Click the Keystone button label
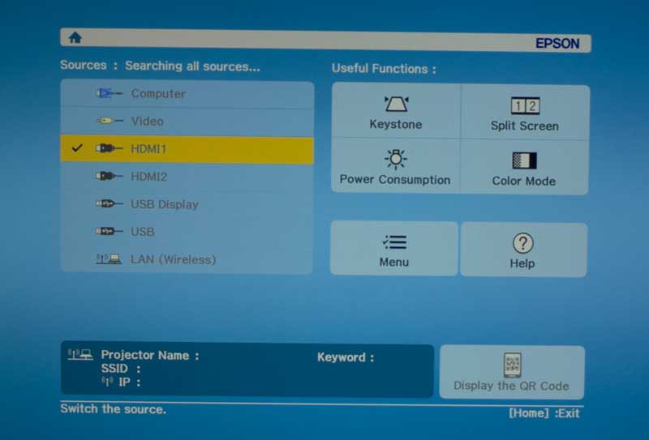Screen dimensions: 649x440 pyautogui.click(x=396, y=125)
